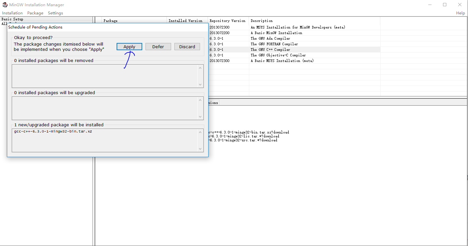Select row 'An MSYS Installation for MinGW Developers (meta)'
Screen dimensions: 468x246
pos(294,27)
